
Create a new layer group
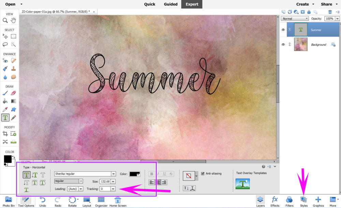290,12
